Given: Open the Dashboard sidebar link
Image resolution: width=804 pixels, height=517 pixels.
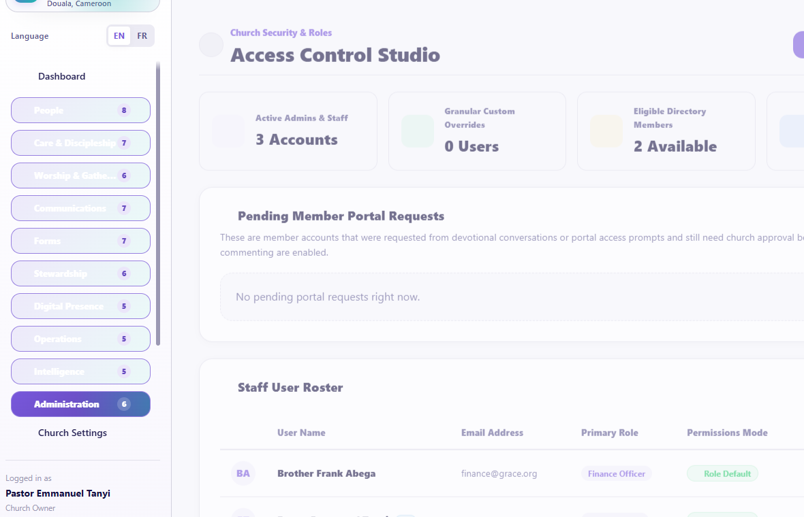Looking at the screenshot, I should point(61,76).
